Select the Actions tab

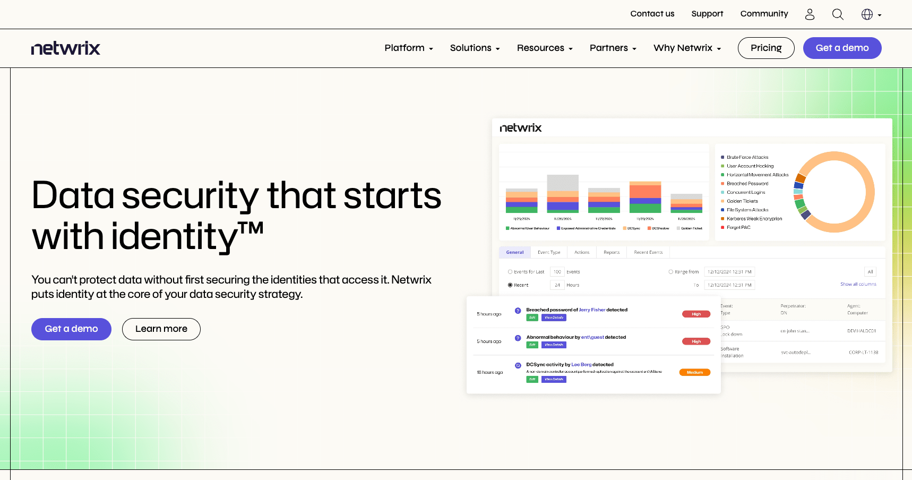[582, 252]
